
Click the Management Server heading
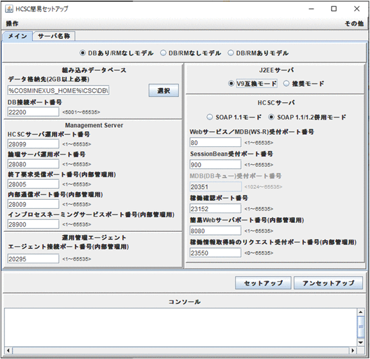point(94,125)
